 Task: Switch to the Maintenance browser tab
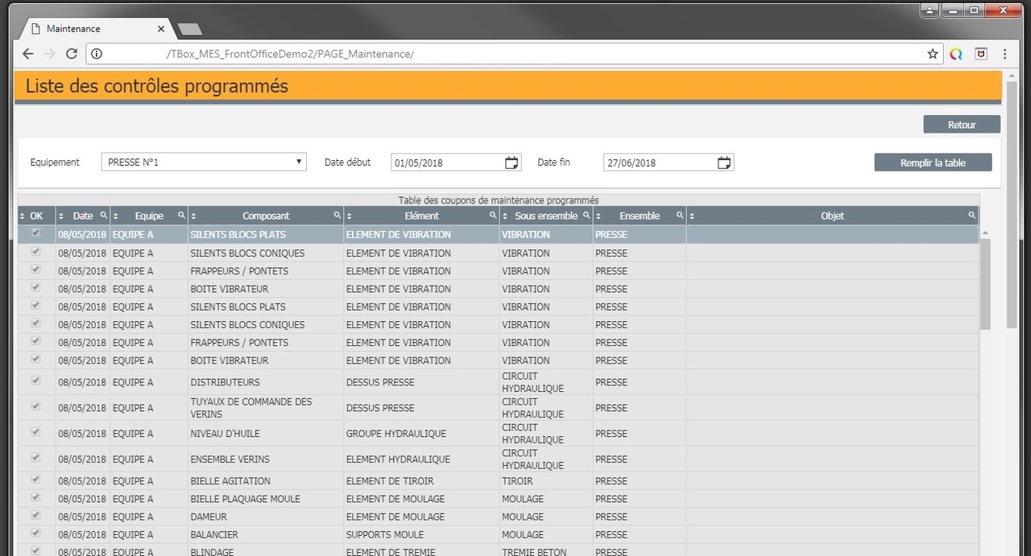tap(95, 29)
